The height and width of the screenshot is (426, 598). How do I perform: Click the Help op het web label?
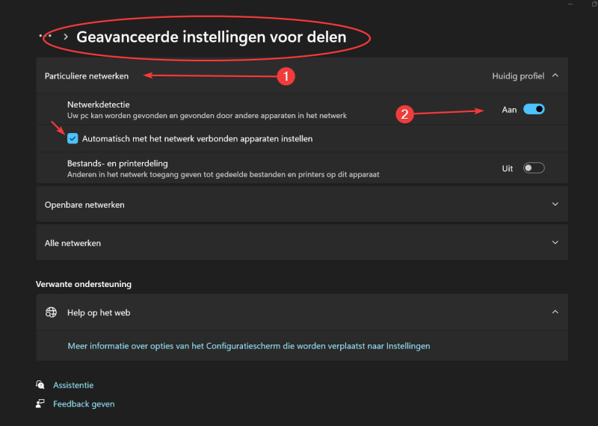pos(99,312)
